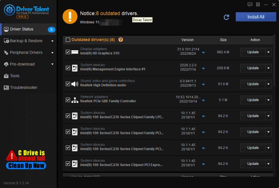Uncheck Realtek PCIe GBE Family Controller checkbox
279x188 pixels.
coord(68,100)
